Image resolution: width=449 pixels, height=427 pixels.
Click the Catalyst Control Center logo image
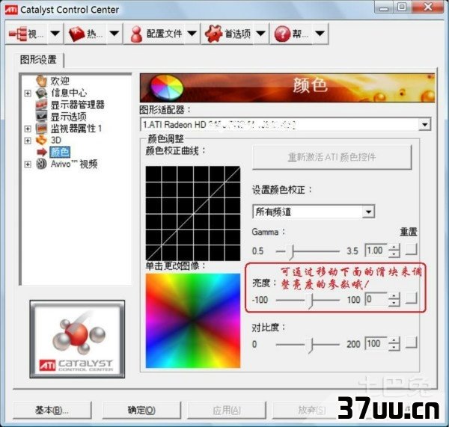point(77,340)
